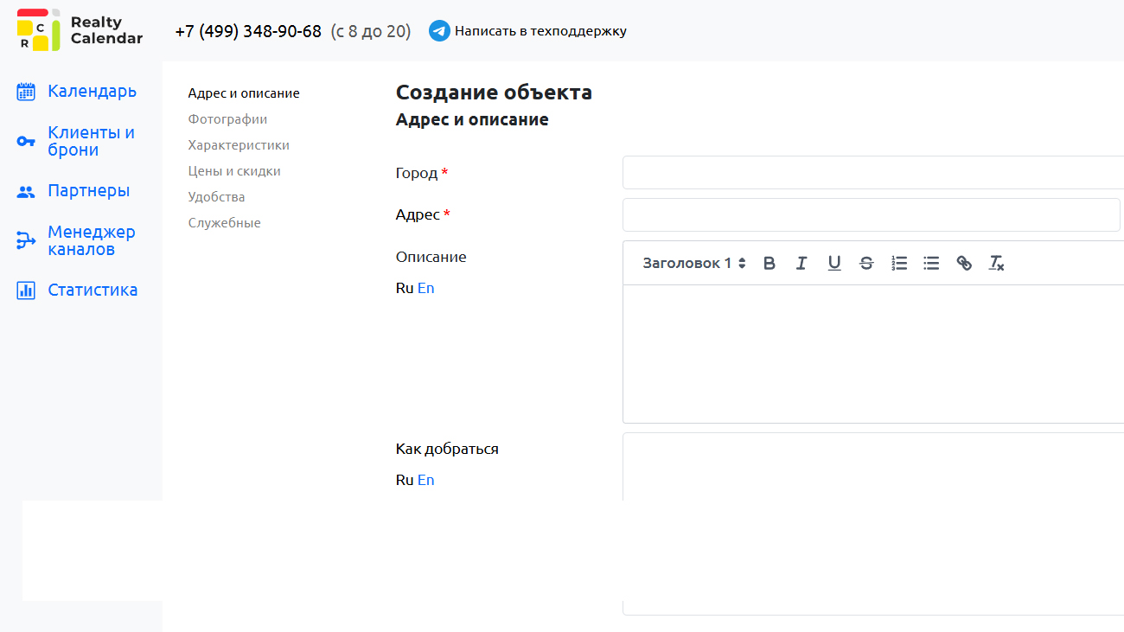Insert a hyperlink in description editor
This screenshot has width=1124, height=632.
pos(964,264)
